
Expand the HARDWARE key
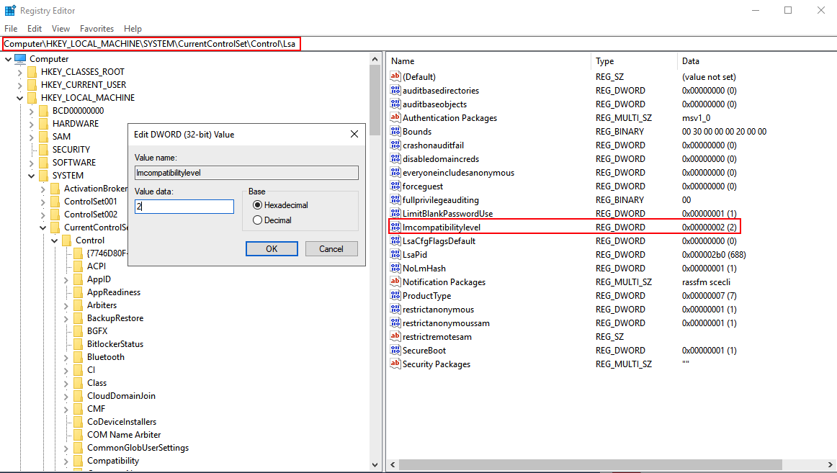coord(32,124)
